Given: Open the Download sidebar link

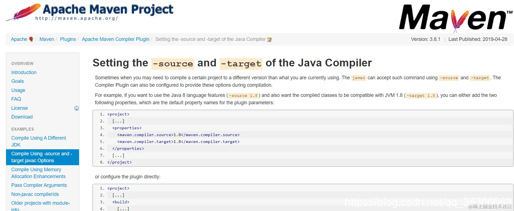Looking at the screenshot, I should click(x=22, y=117).
